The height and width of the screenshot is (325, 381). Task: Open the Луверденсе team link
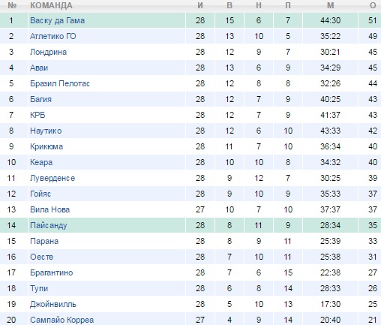tap(52, 178)
